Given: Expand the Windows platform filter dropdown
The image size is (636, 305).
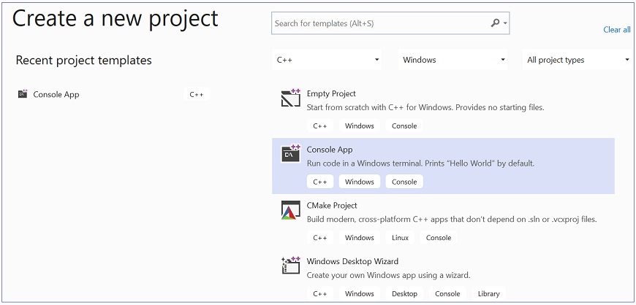Looking at the screenshot, I should pos(453,60).
